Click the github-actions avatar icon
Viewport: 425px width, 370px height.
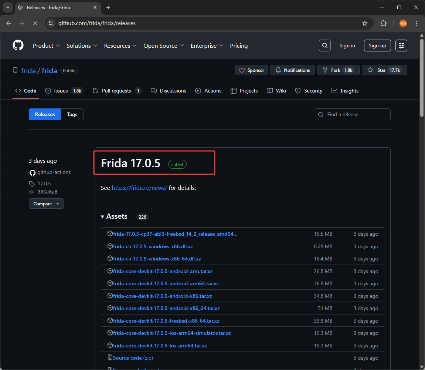click(x=33, y=173)
